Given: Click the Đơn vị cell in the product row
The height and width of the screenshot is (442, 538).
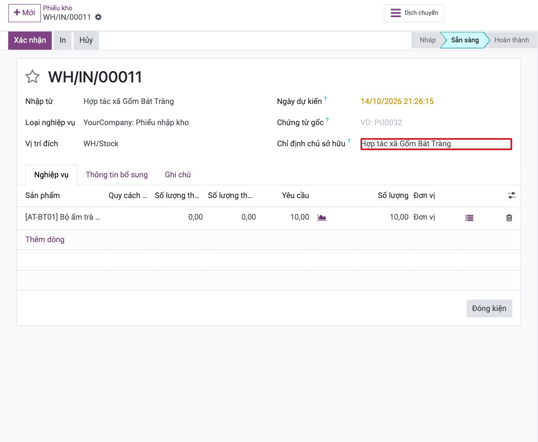Looking at the screenshot, I should click(424, 217).
